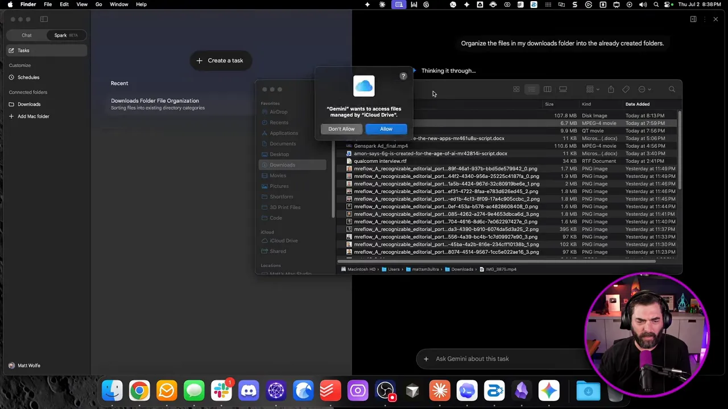728x409 pixels.
Task: Select the file qualcomm interview.rtf
Action: pyautogui.click(x=380, y=161)
